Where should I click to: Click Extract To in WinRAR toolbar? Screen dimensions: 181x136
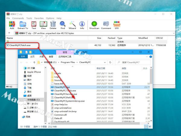click(x=23, y=25)
